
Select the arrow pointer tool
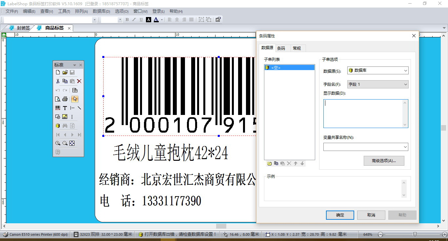pos(75,99)
